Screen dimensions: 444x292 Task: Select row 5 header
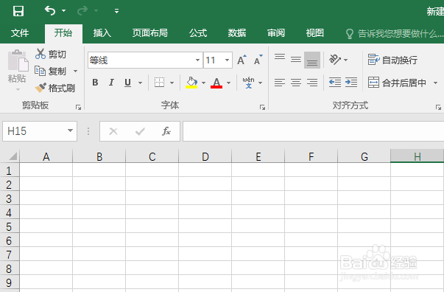click(x=10, y=226)
